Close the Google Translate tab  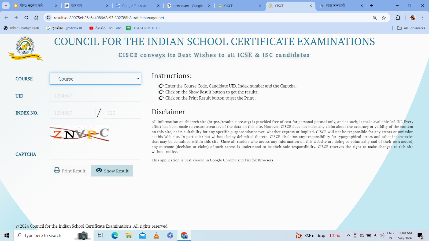(158, 6)
